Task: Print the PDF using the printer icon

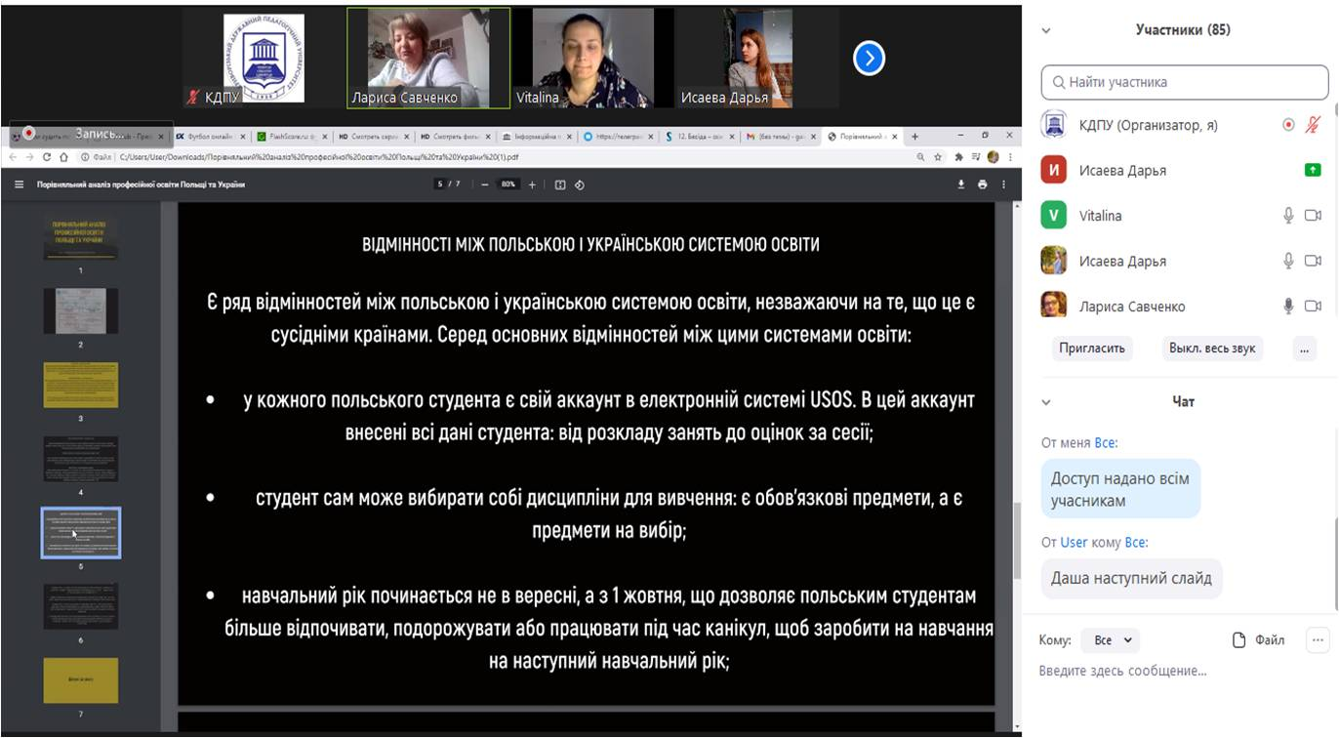Action: 982,184
